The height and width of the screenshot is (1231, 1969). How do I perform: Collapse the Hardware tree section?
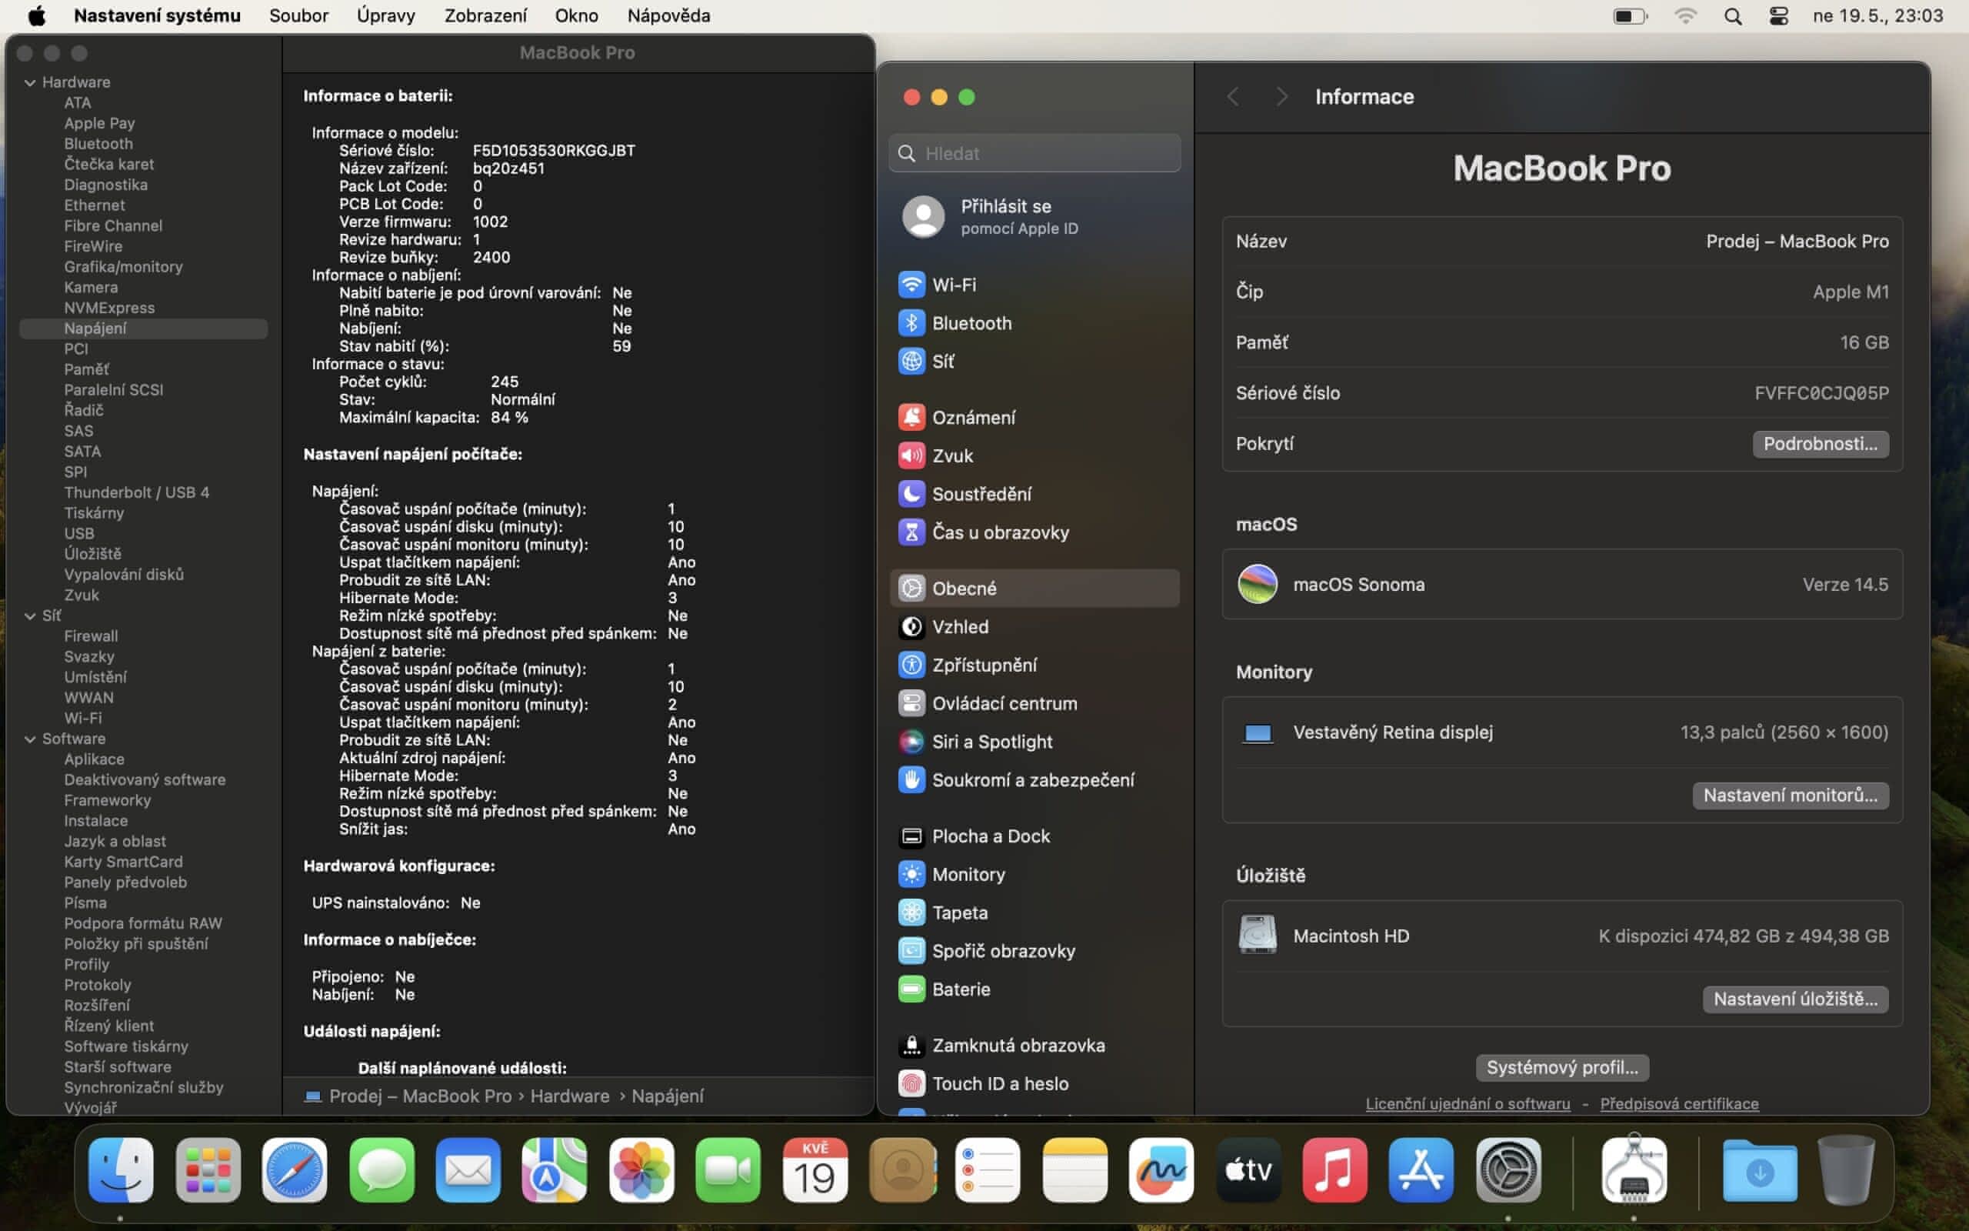click(x=30, y=82)
